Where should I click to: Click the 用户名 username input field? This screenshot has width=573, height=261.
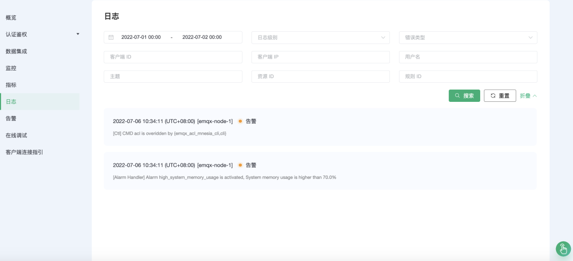click(468, 57)
